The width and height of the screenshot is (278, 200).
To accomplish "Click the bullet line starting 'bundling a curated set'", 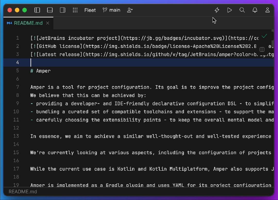I will coord(152,112).
